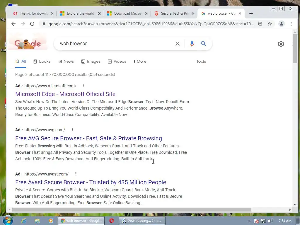
Task: Submit search using the magnifier icon
Action: (203, 44)
